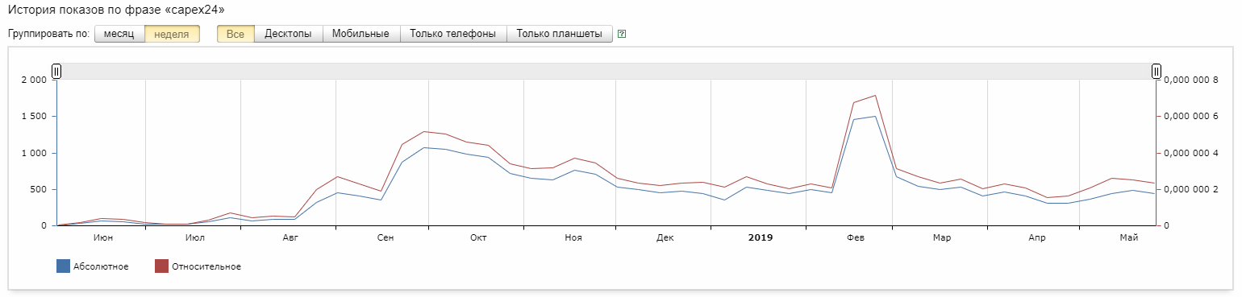This screenshot has width=1242, height=297.
Task: Click the gray range selector bar
Action: (606, 72)
